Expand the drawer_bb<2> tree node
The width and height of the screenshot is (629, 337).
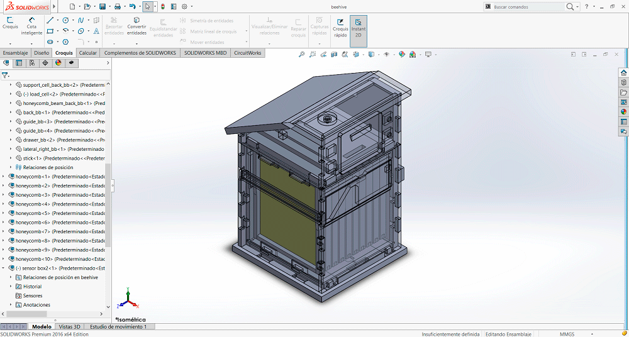click(11, 140)
